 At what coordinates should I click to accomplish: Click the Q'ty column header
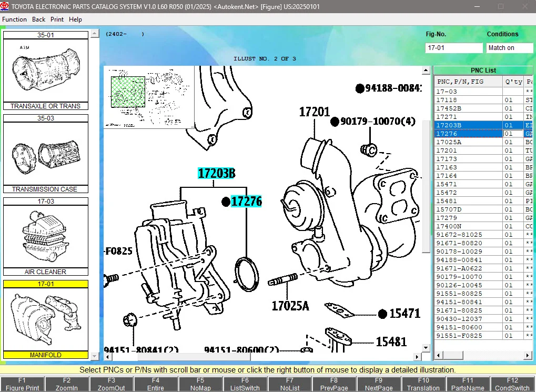tap(513, 82)
